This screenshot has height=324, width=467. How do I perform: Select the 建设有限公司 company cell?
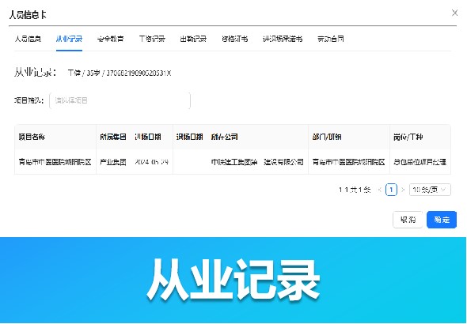(257, 162)
